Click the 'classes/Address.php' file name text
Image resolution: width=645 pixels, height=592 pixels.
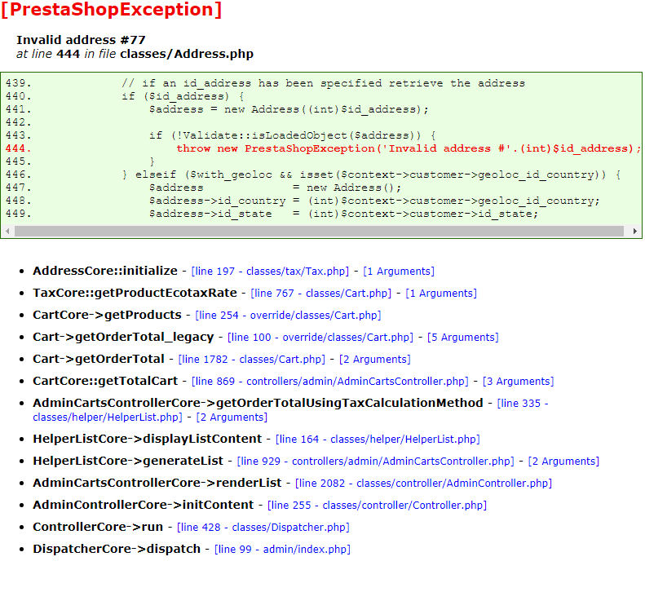[187, 54]
